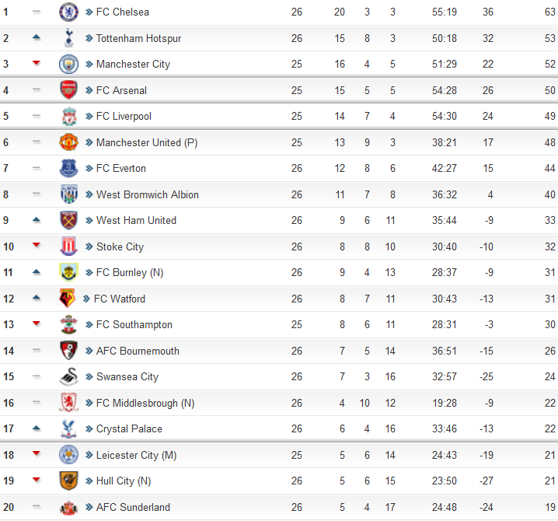558x521 pixels.
Task: Click the Manchester City club crest
Action: [x=68, y=64]
